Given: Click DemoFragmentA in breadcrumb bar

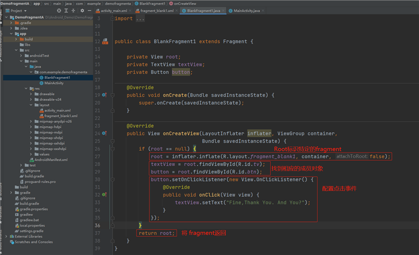Looking at the screenshot, I should pos(15,3).
